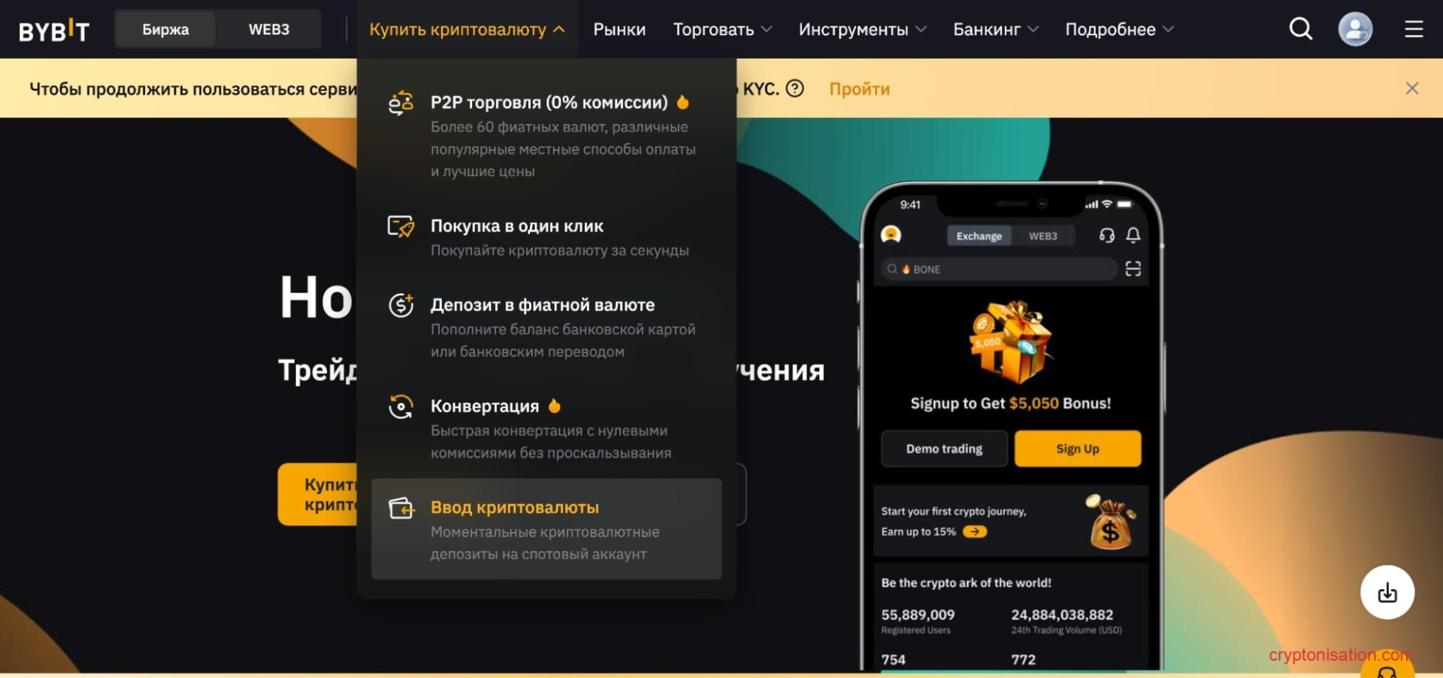Open the user profile avatar
The image size is (1443, 678).
pos(1355,29)
